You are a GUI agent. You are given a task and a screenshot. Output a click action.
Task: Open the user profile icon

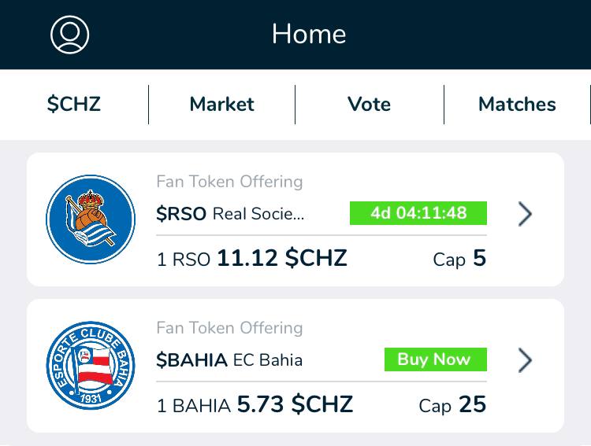tap(69, 35)
